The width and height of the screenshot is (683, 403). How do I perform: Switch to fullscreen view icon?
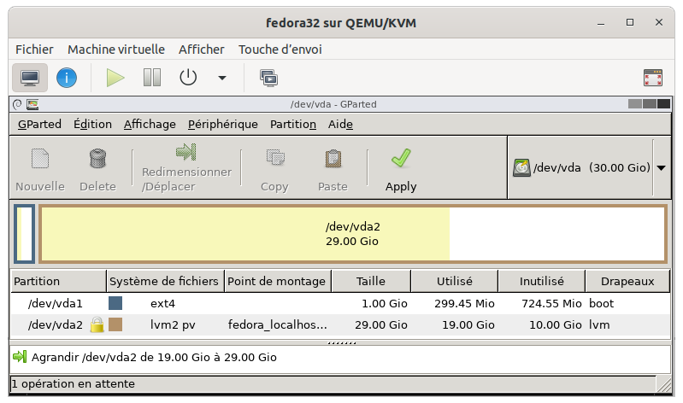(653, 78)
